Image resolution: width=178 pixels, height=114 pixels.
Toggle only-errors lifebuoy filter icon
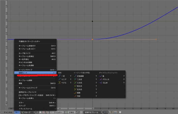[x=43, y=112]
